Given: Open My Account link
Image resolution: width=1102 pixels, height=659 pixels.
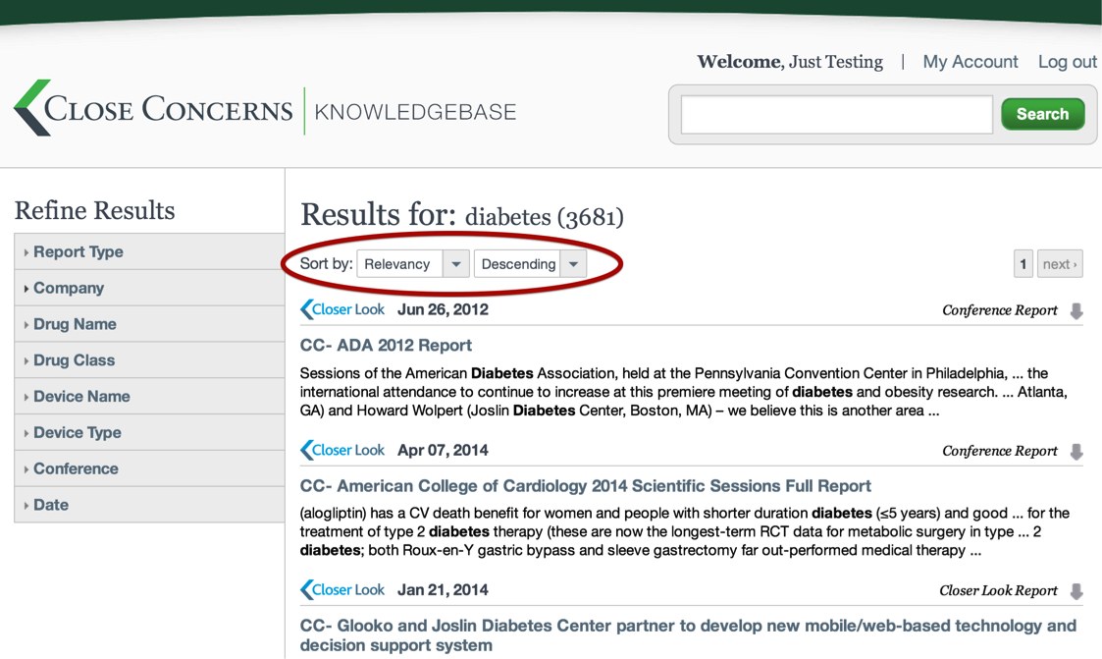Looking at the screenshot, I should tap(970, 62).
